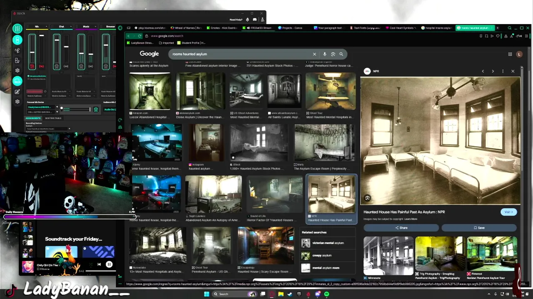Image resolution: width=533 pixels, height=299 pixels.
Task: Save the NPR asylum image
Action: tap(479, 228)
